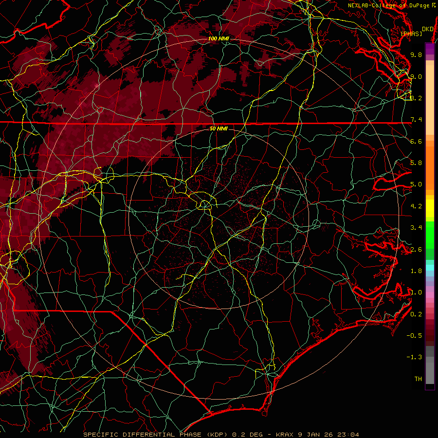Image resolution: width=438 pixels, height=438 pixels.
Task: Click the 8.2 value on the color scale
Action: (416, 98)
